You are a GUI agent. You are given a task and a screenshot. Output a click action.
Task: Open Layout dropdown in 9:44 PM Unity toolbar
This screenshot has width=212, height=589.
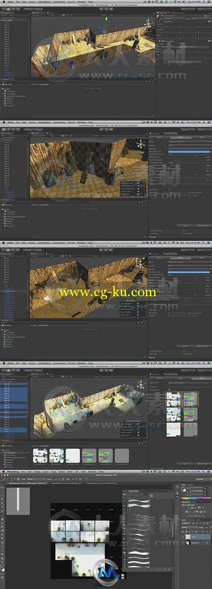(x=203, y=9)
